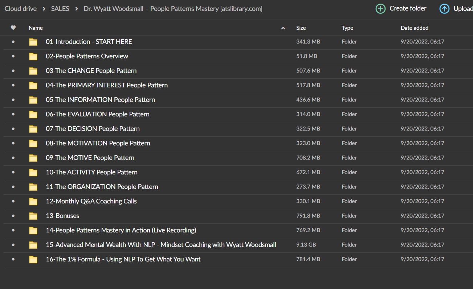Screen dimensions: 473x289
Task: Toggle favorite dot for 07-The DECISION People Pattern
Action: tap(13, 129)
